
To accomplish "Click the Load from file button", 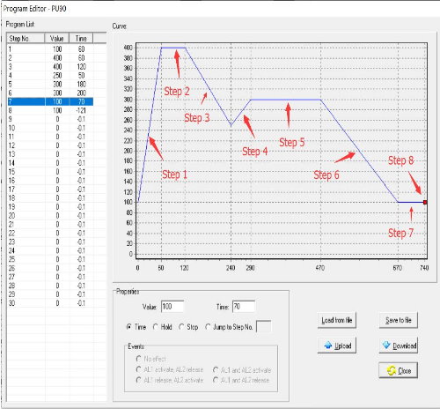I will point(337,320).
